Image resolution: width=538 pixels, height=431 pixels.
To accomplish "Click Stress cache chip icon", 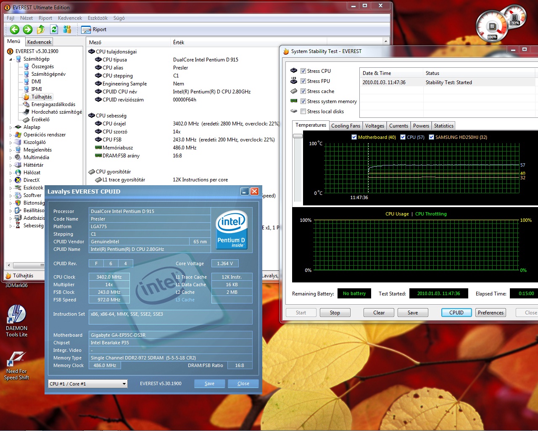I will tap(294, 91).
